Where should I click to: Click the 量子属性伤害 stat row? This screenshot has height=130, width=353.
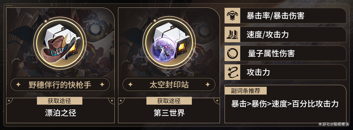[285, 53]
